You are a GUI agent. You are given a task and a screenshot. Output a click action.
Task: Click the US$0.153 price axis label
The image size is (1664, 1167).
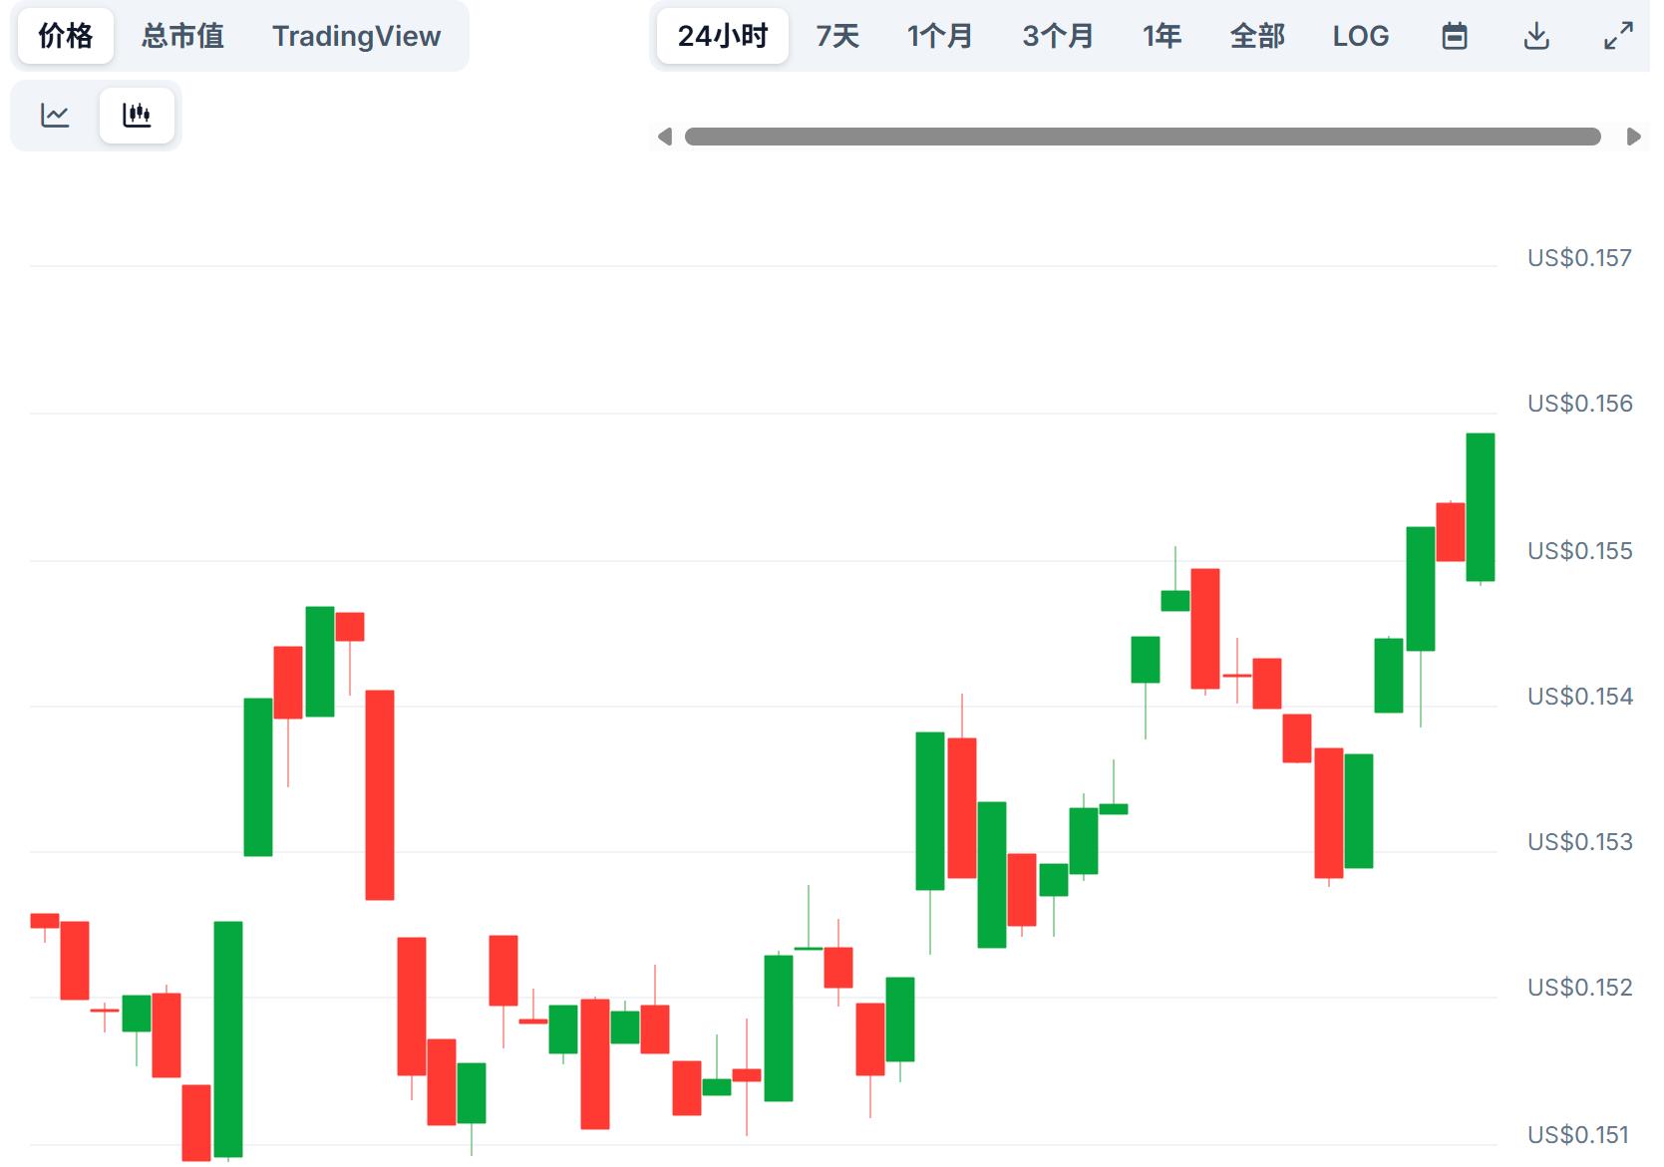click(1579, 842)
